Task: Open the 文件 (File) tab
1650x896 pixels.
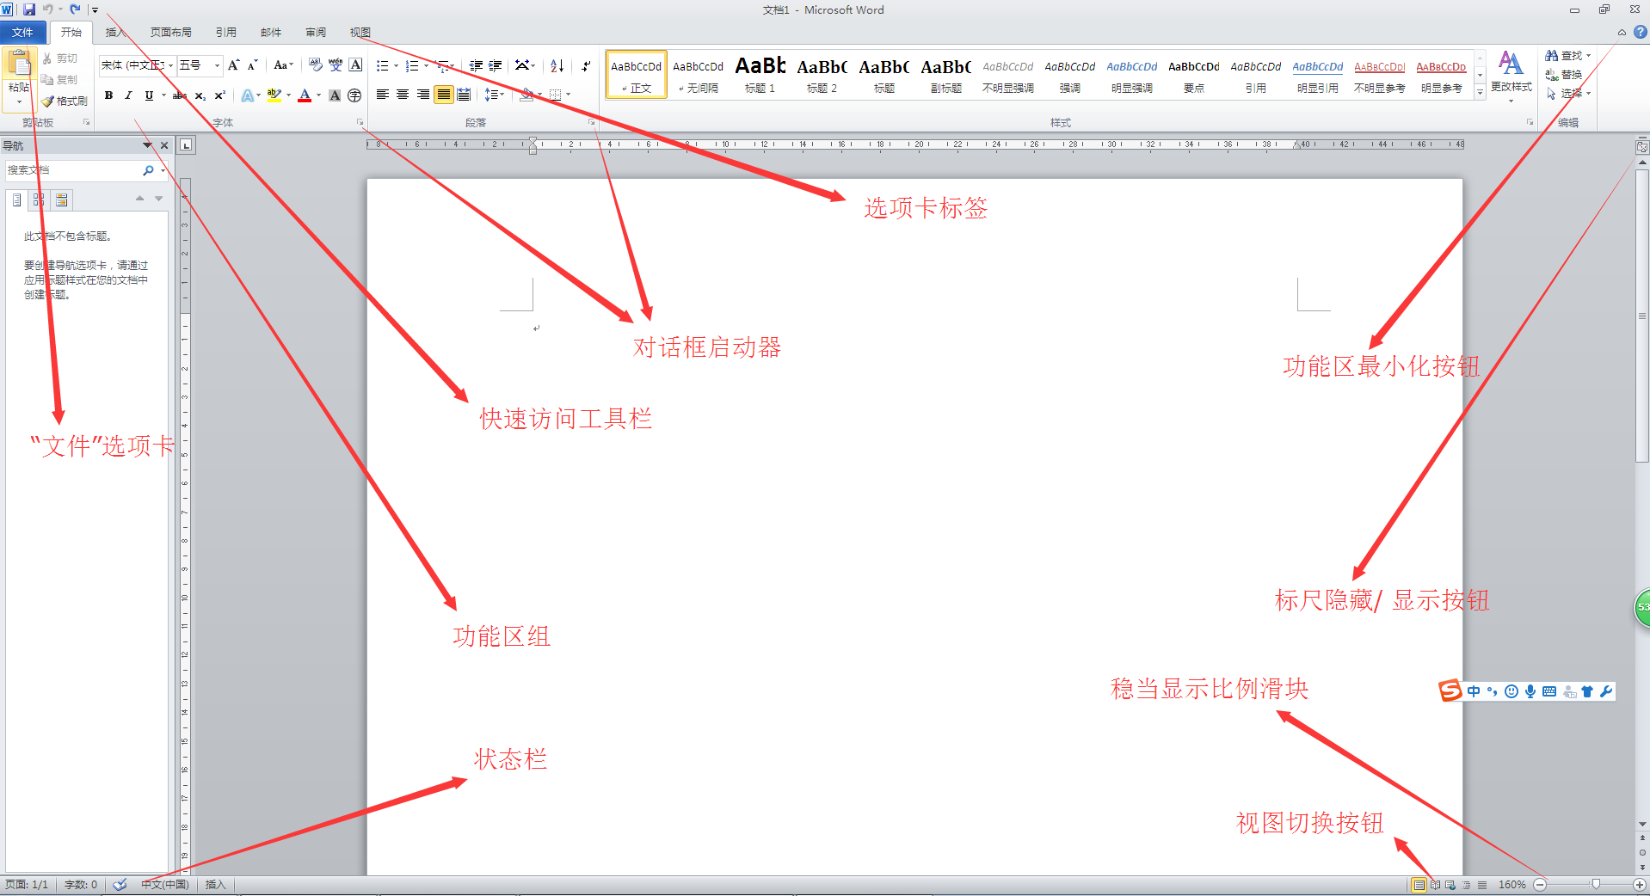Action: tap(22, 33)
